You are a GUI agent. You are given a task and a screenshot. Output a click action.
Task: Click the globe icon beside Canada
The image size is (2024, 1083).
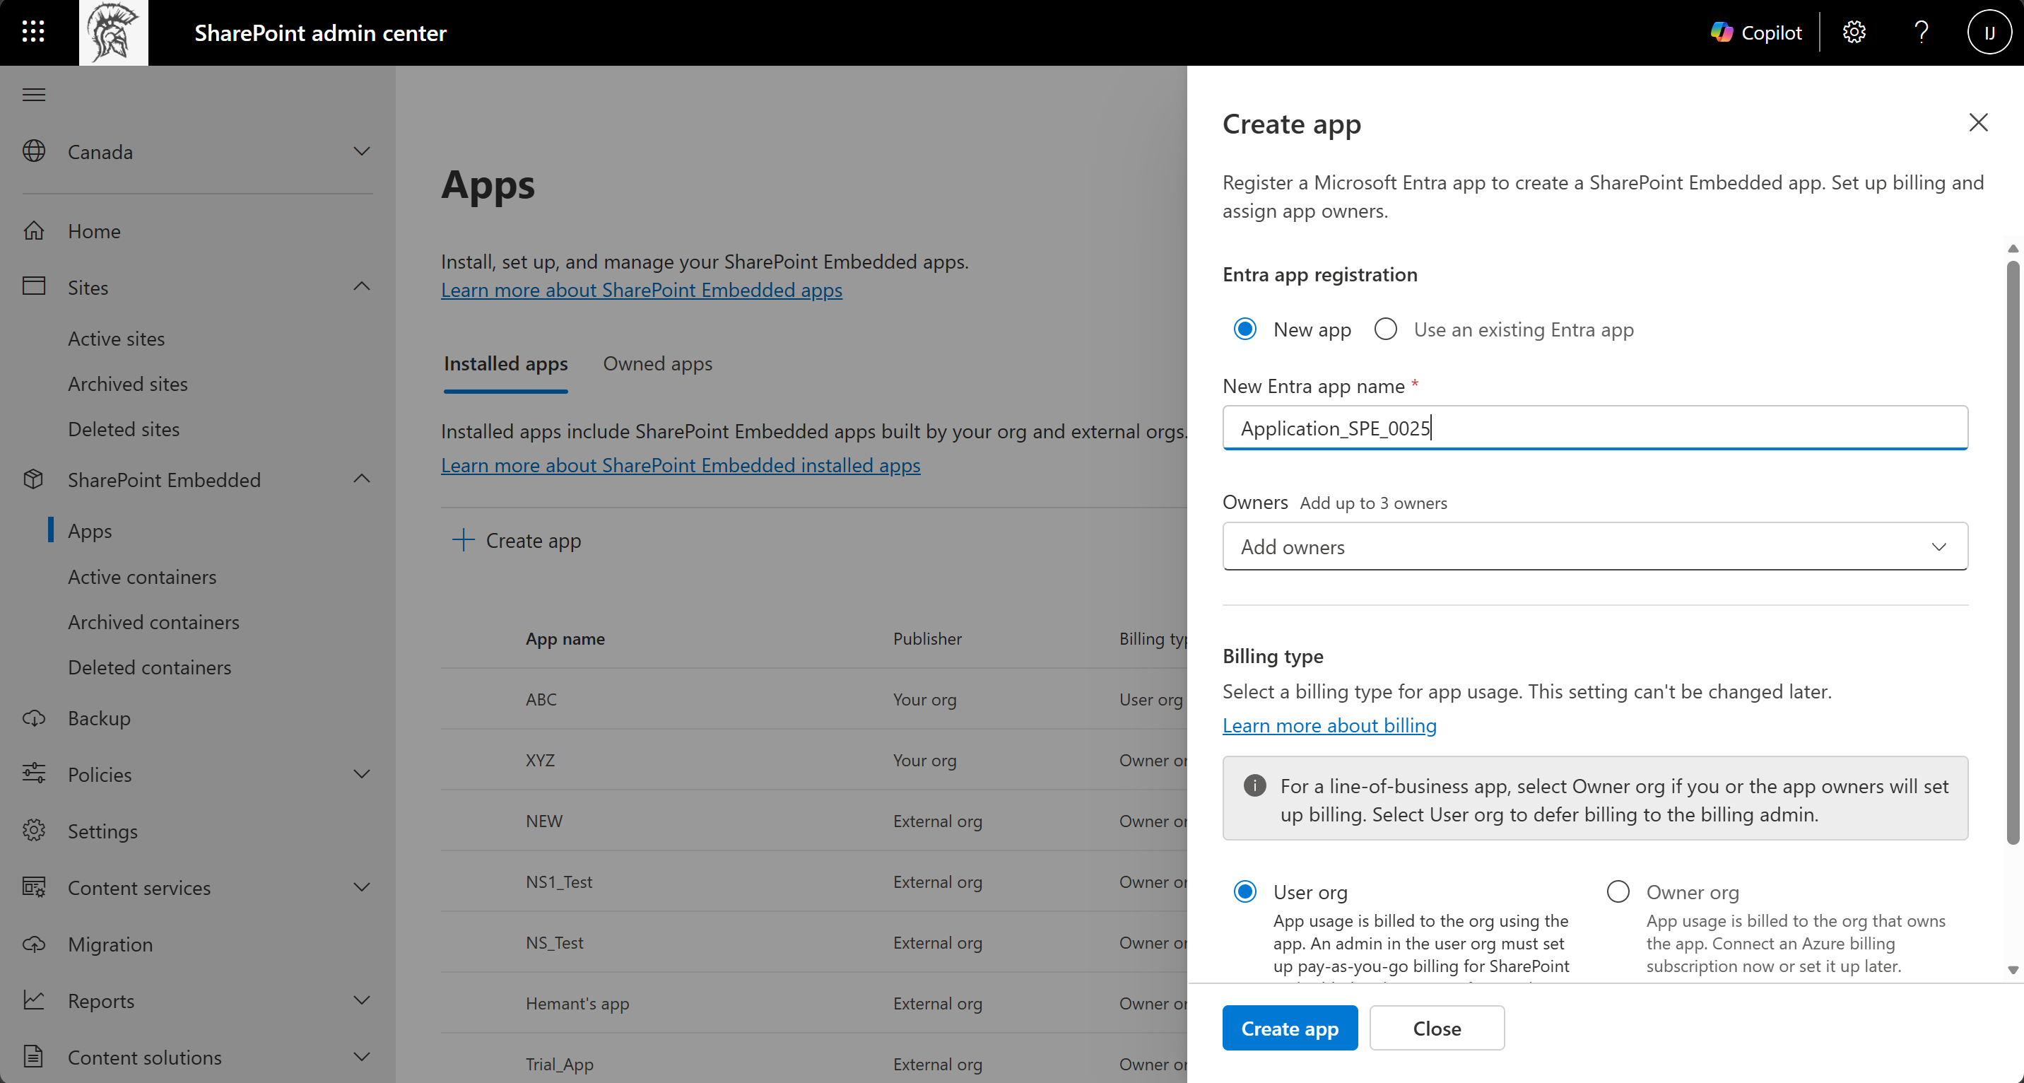(x=34, y=151)
